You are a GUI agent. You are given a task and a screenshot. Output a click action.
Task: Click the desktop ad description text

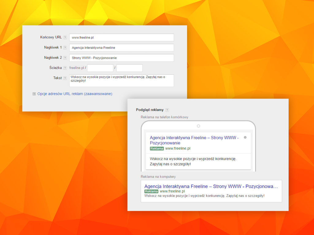point(204,196)
